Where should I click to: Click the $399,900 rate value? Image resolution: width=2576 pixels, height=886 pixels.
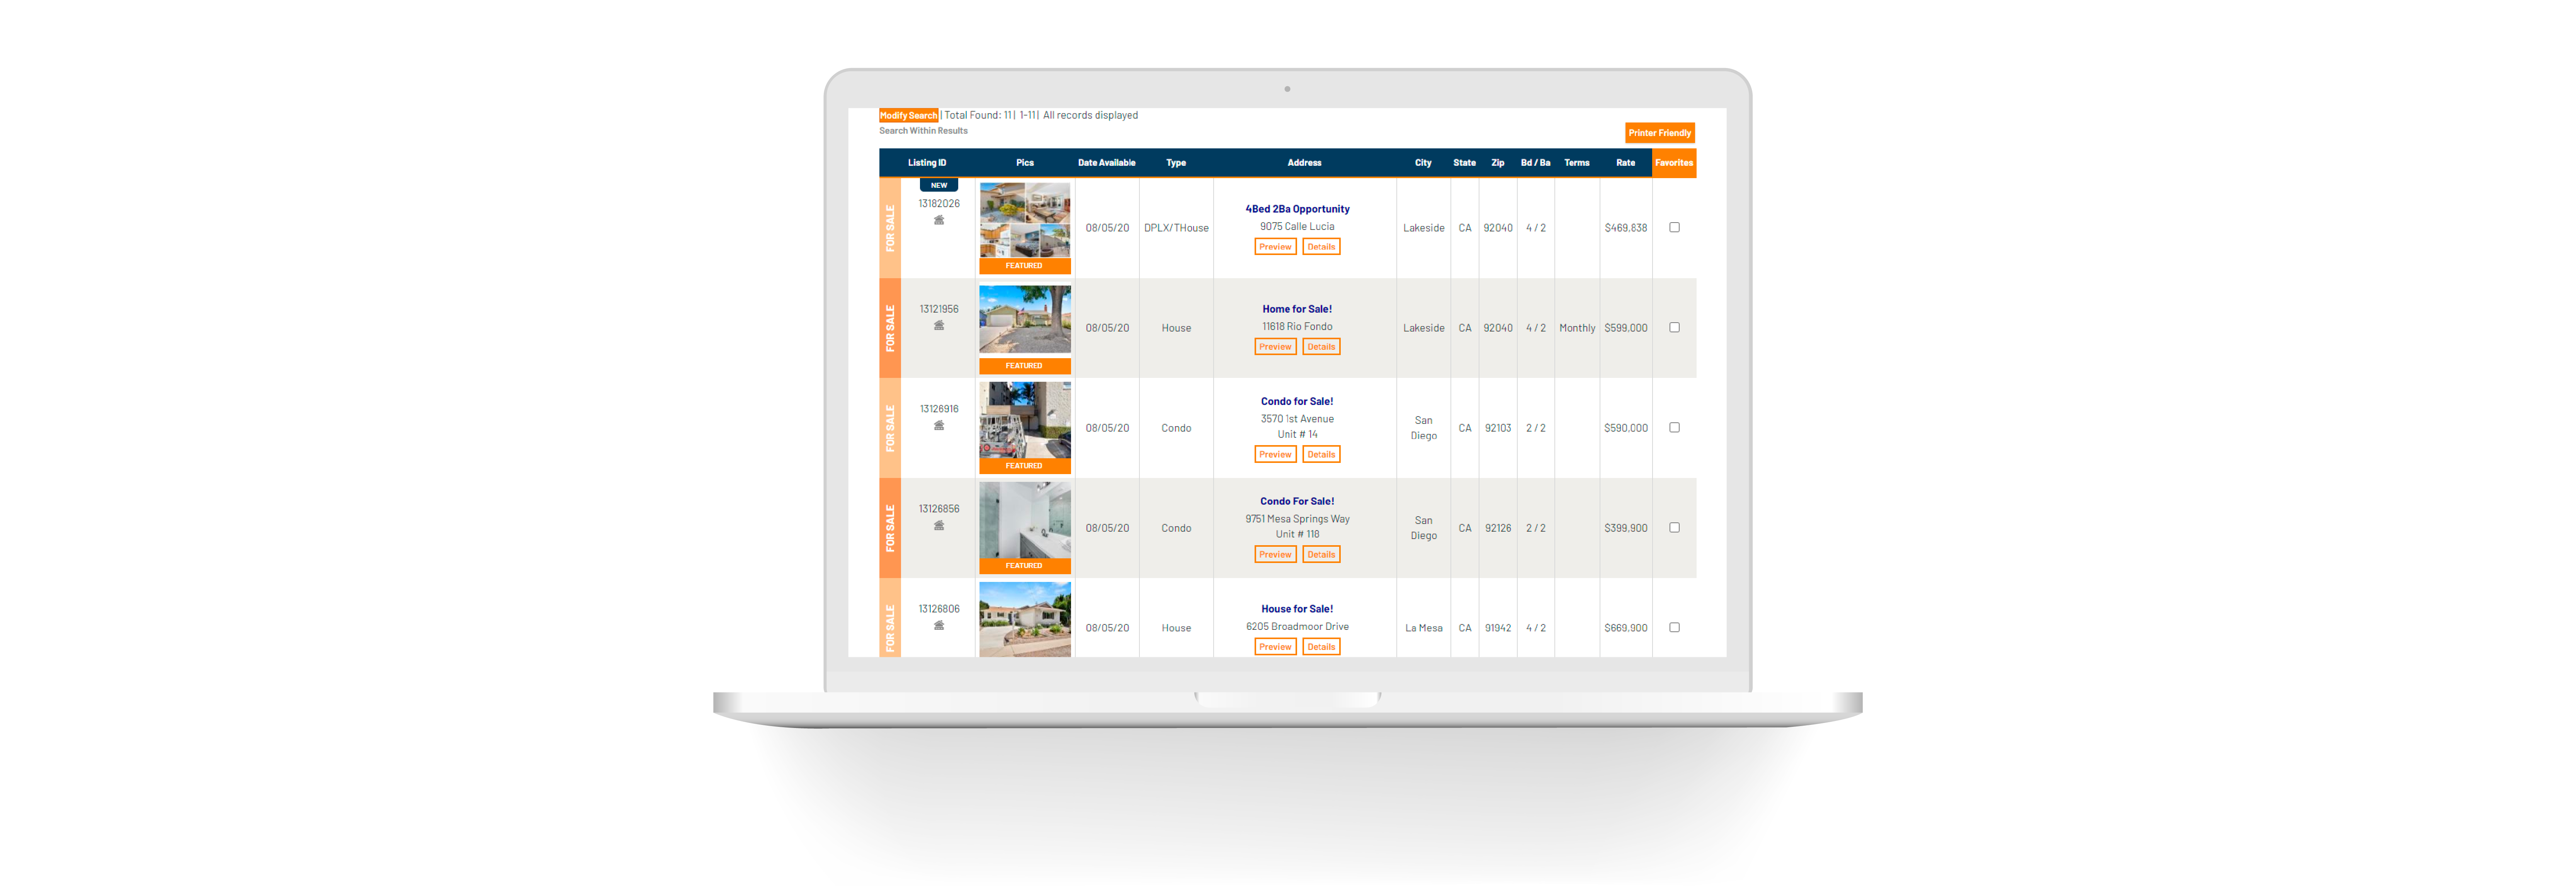pyautogui.click(x=1625, y=528)
